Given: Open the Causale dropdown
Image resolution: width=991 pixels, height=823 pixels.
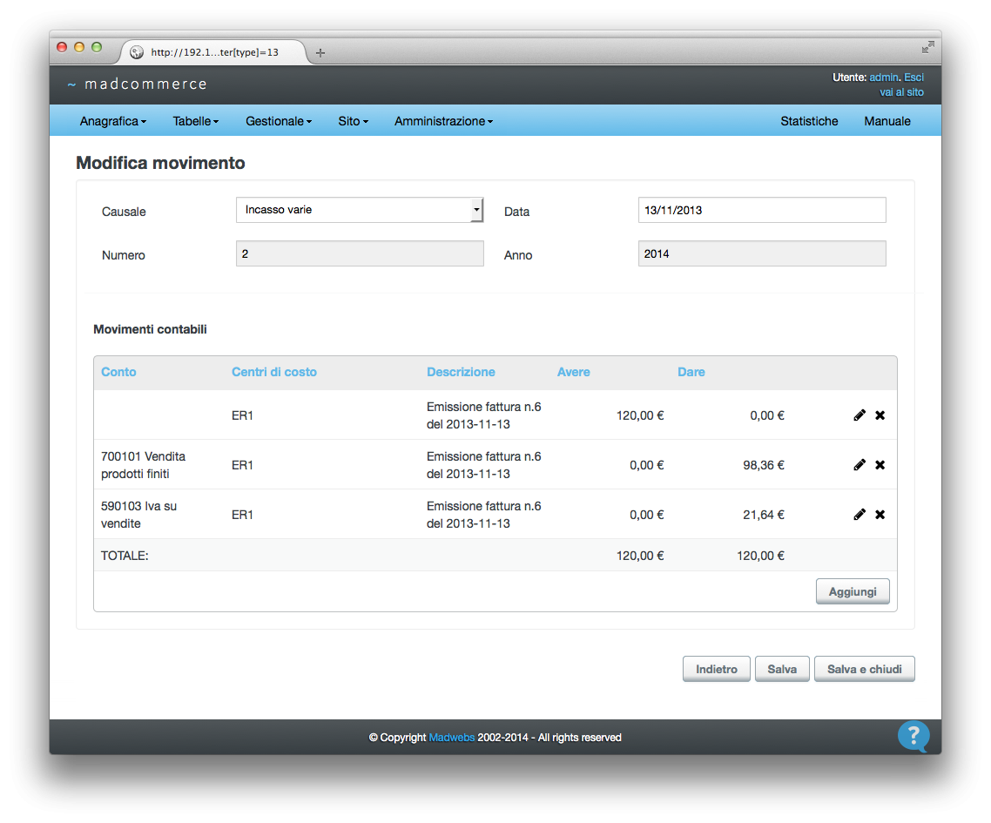Looking at the screenshot, I should coord(360,210).
